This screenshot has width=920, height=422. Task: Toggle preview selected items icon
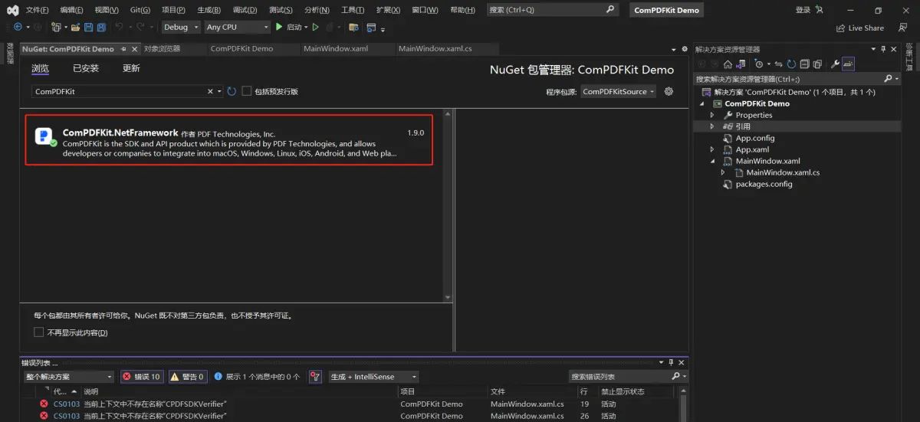(x=848, y=64)
